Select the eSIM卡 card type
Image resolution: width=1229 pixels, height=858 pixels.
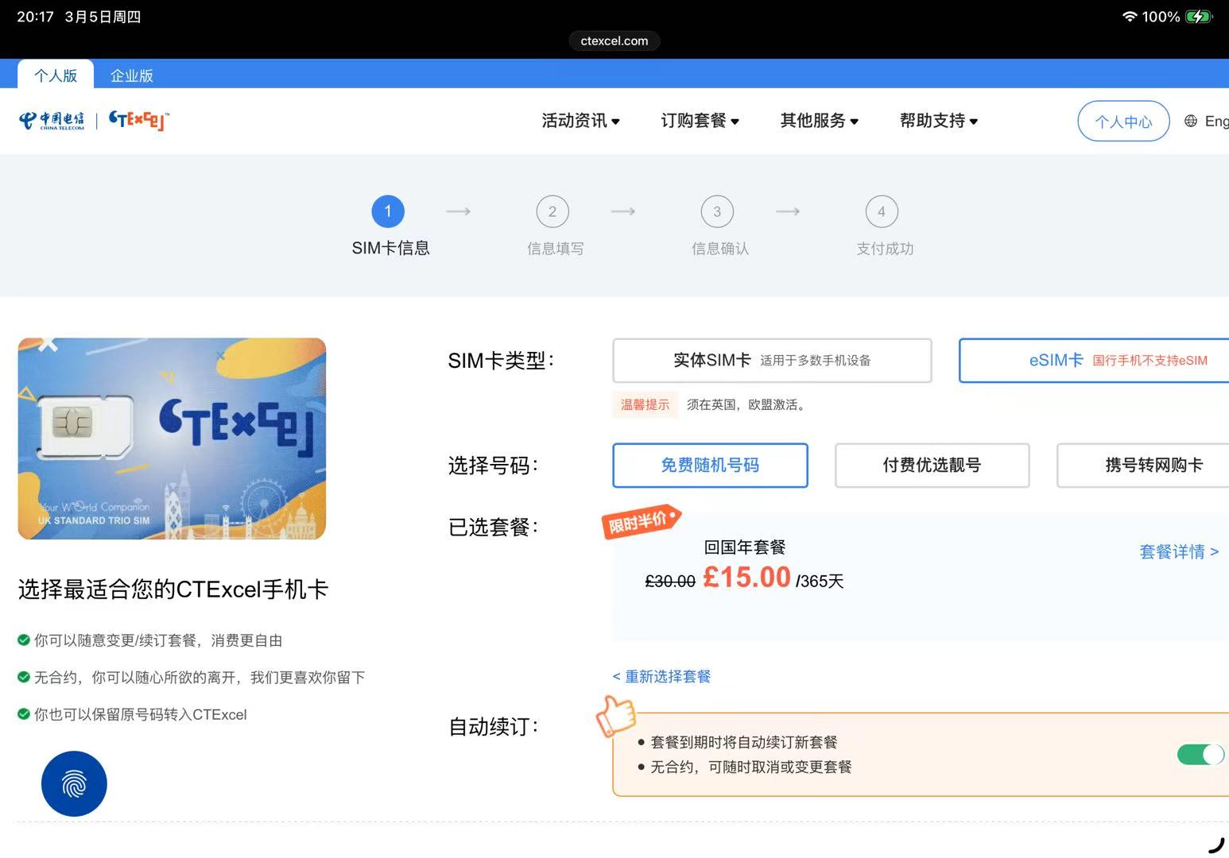(1056, 360)
